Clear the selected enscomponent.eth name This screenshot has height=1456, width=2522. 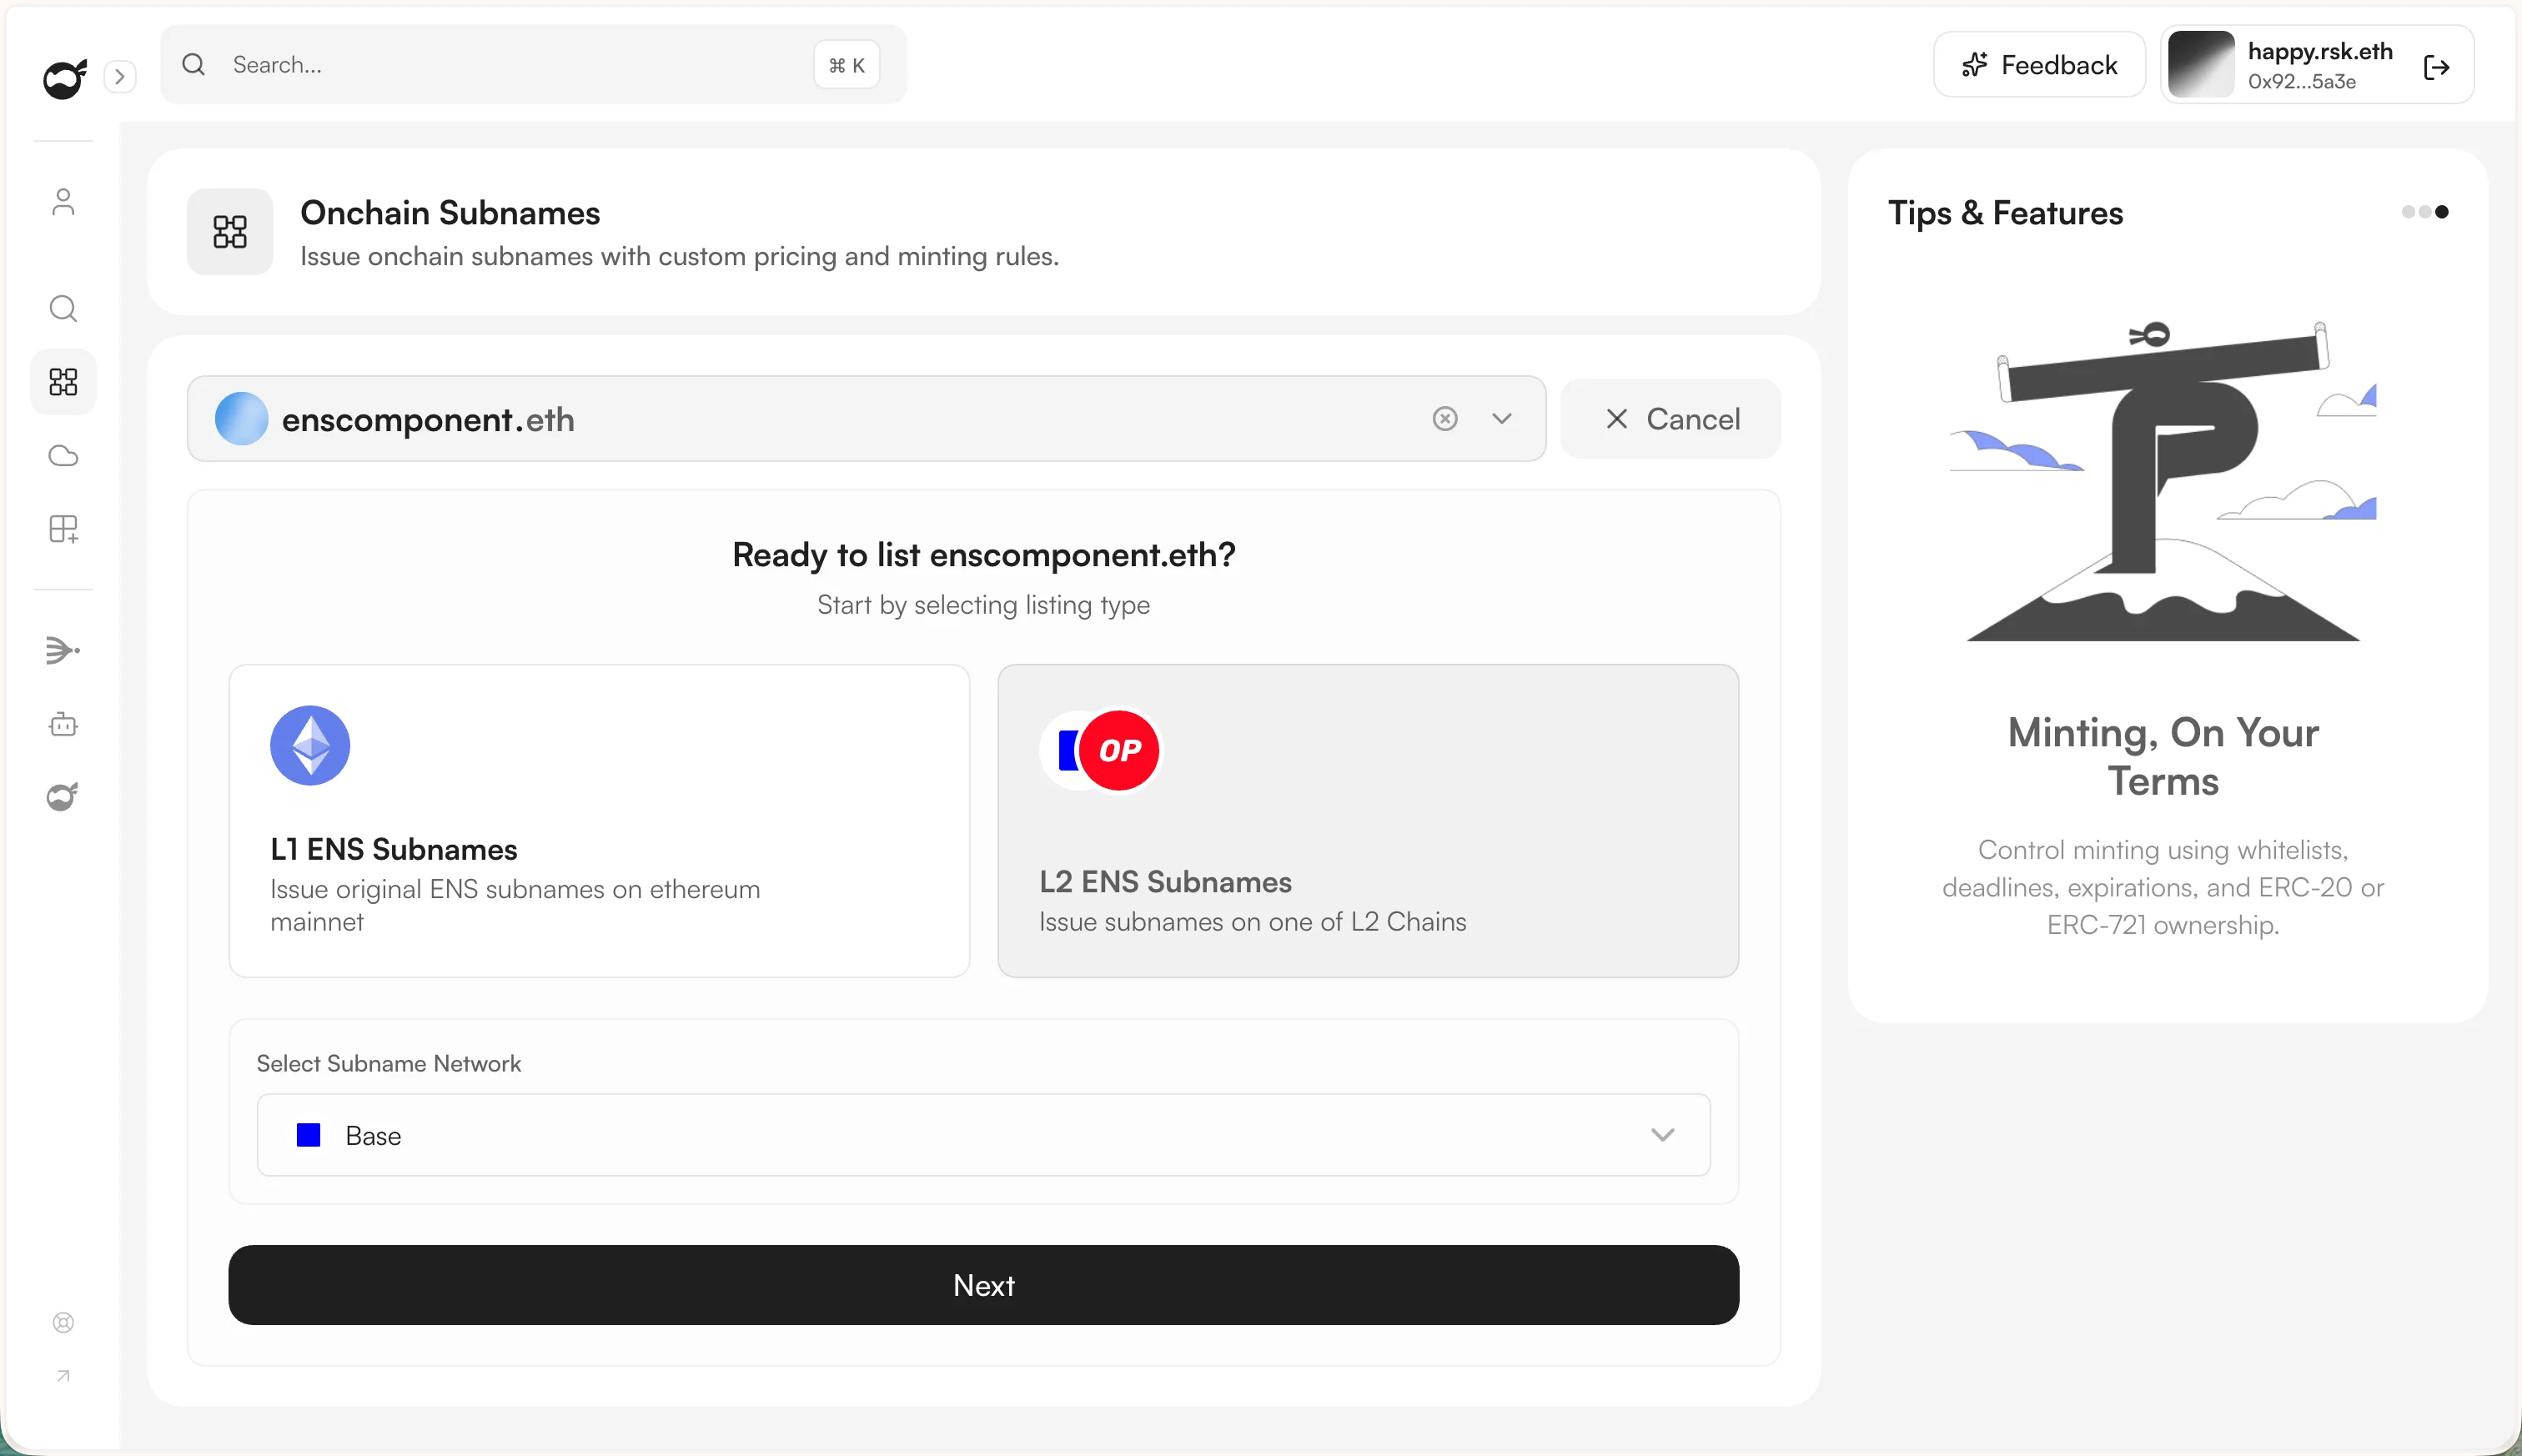point(1445,419)
